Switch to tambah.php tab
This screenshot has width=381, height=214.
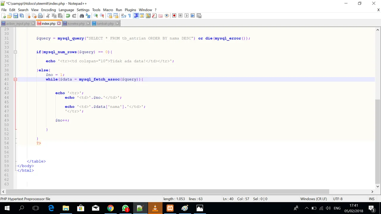[x=105, y=23]
